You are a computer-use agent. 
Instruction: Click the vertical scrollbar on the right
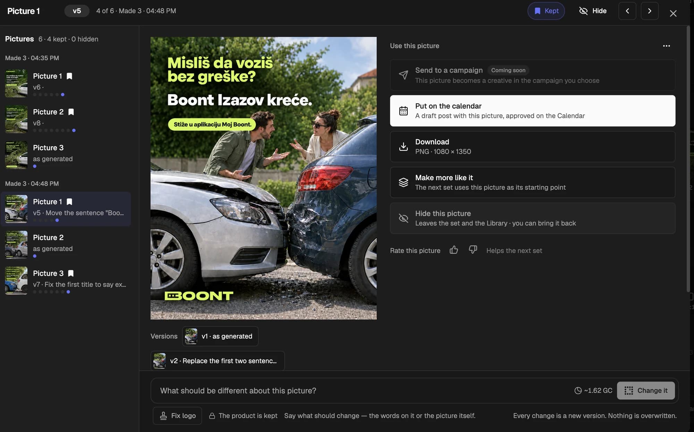coord(688,160)
